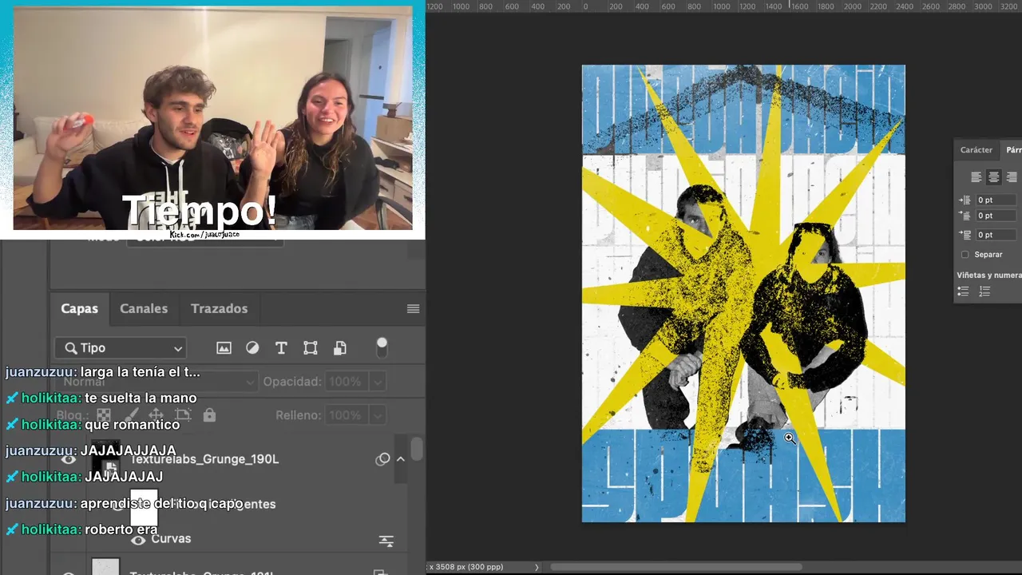Click the webcam video overlay
Image resolution: width=1022 pixels, height=575 pixels.
point(212,118)
